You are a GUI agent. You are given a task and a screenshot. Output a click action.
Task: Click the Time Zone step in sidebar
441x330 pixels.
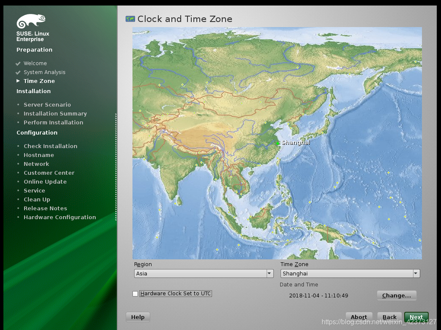tap(39, 81)
